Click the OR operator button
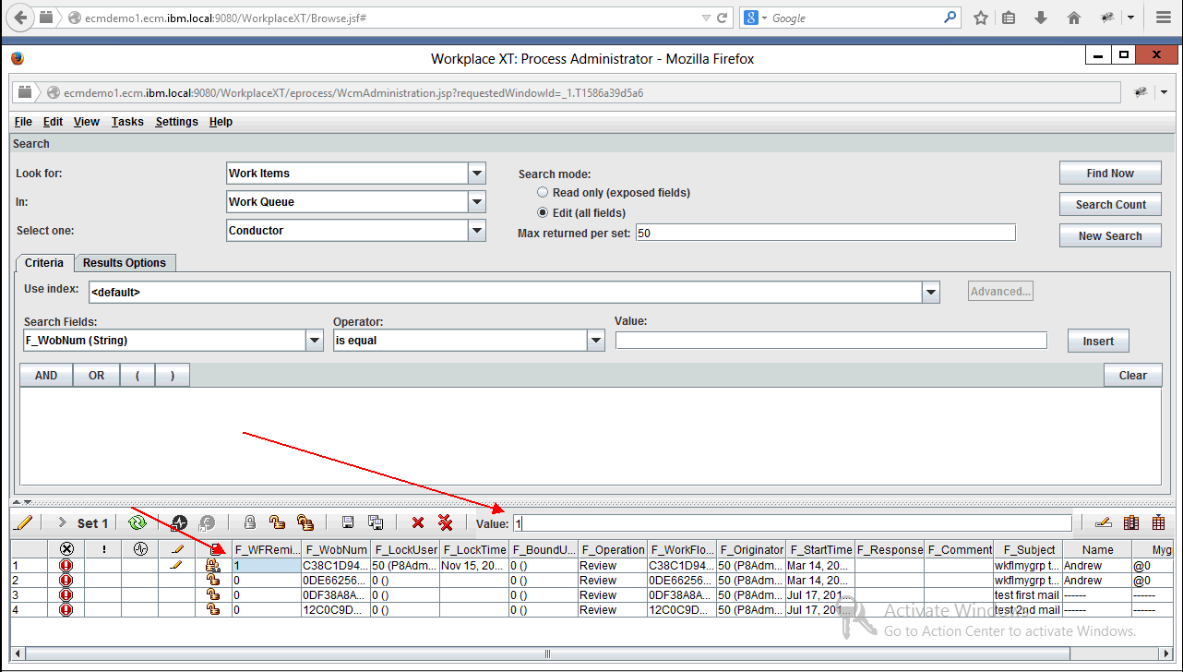This screenshot has height=672, width=1183. click(x=96, y=376)
